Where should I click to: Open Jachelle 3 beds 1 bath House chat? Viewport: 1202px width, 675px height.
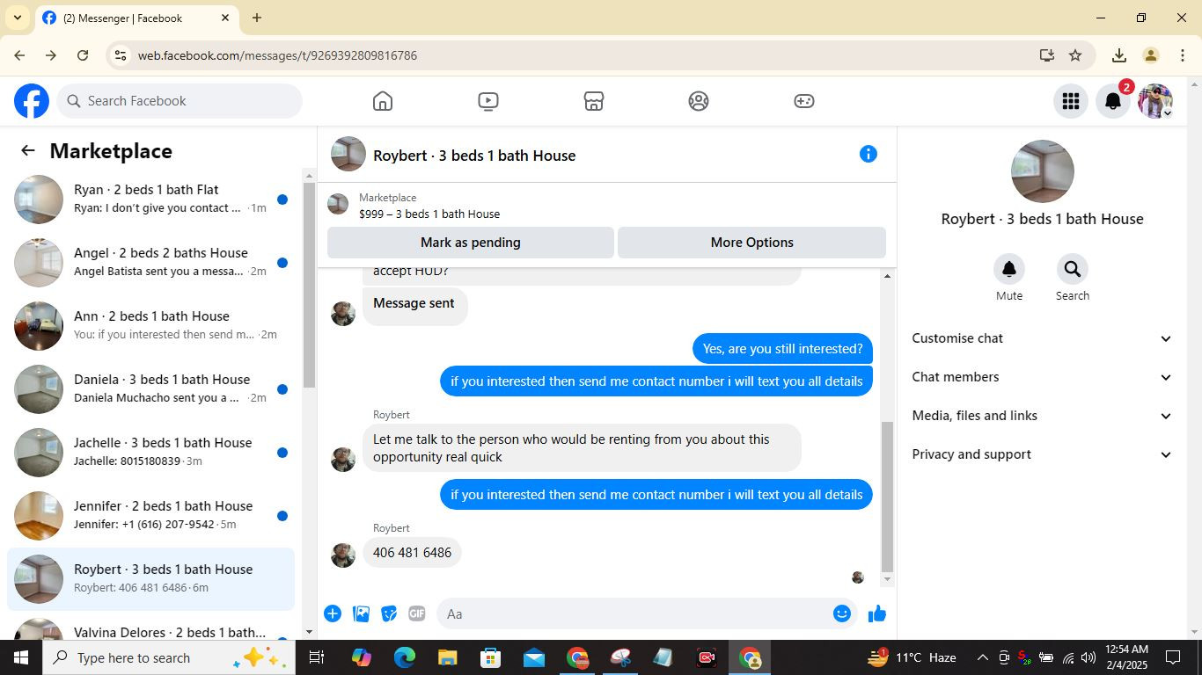tap(151, 453)
